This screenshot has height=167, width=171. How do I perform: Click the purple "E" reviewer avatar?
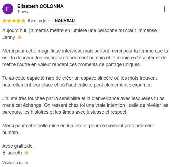(8, 9)
